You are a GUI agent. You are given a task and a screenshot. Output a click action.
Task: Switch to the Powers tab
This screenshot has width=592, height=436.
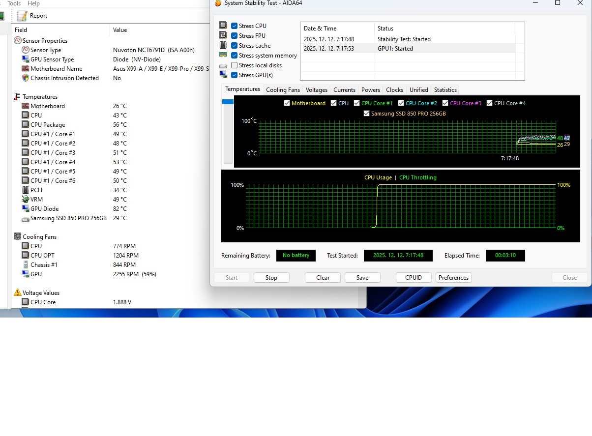pyautogui.click(x=371, y=90)
